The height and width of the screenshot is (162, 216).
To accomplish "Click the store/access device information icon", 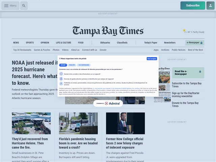I will pos(61,74).
